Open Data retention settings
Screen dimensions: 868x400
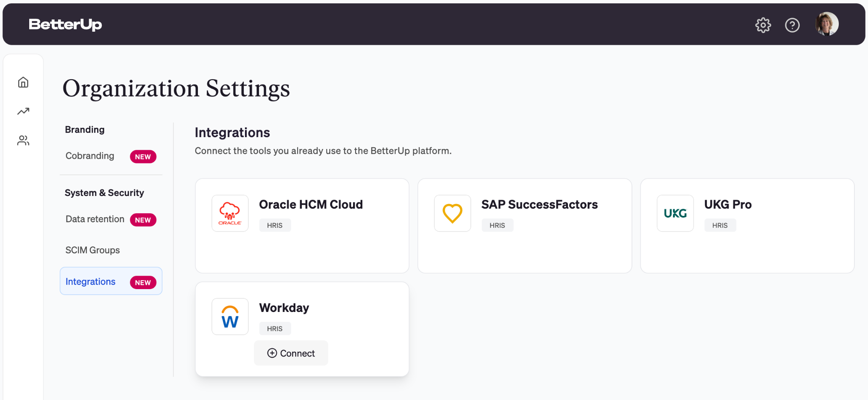click(95, 219)
